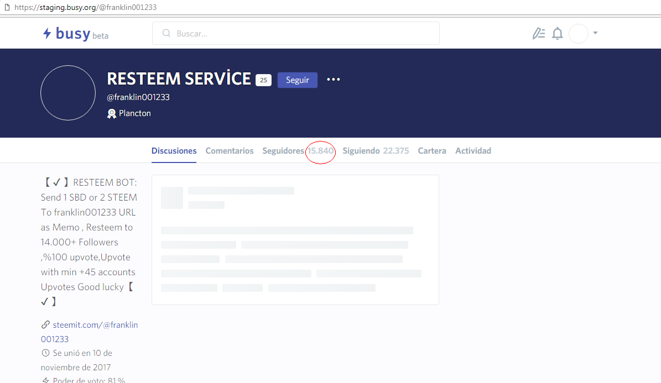Screen dimensions: 661x383
Task: Open the Siguiendo tab
Action: point(361,150)
